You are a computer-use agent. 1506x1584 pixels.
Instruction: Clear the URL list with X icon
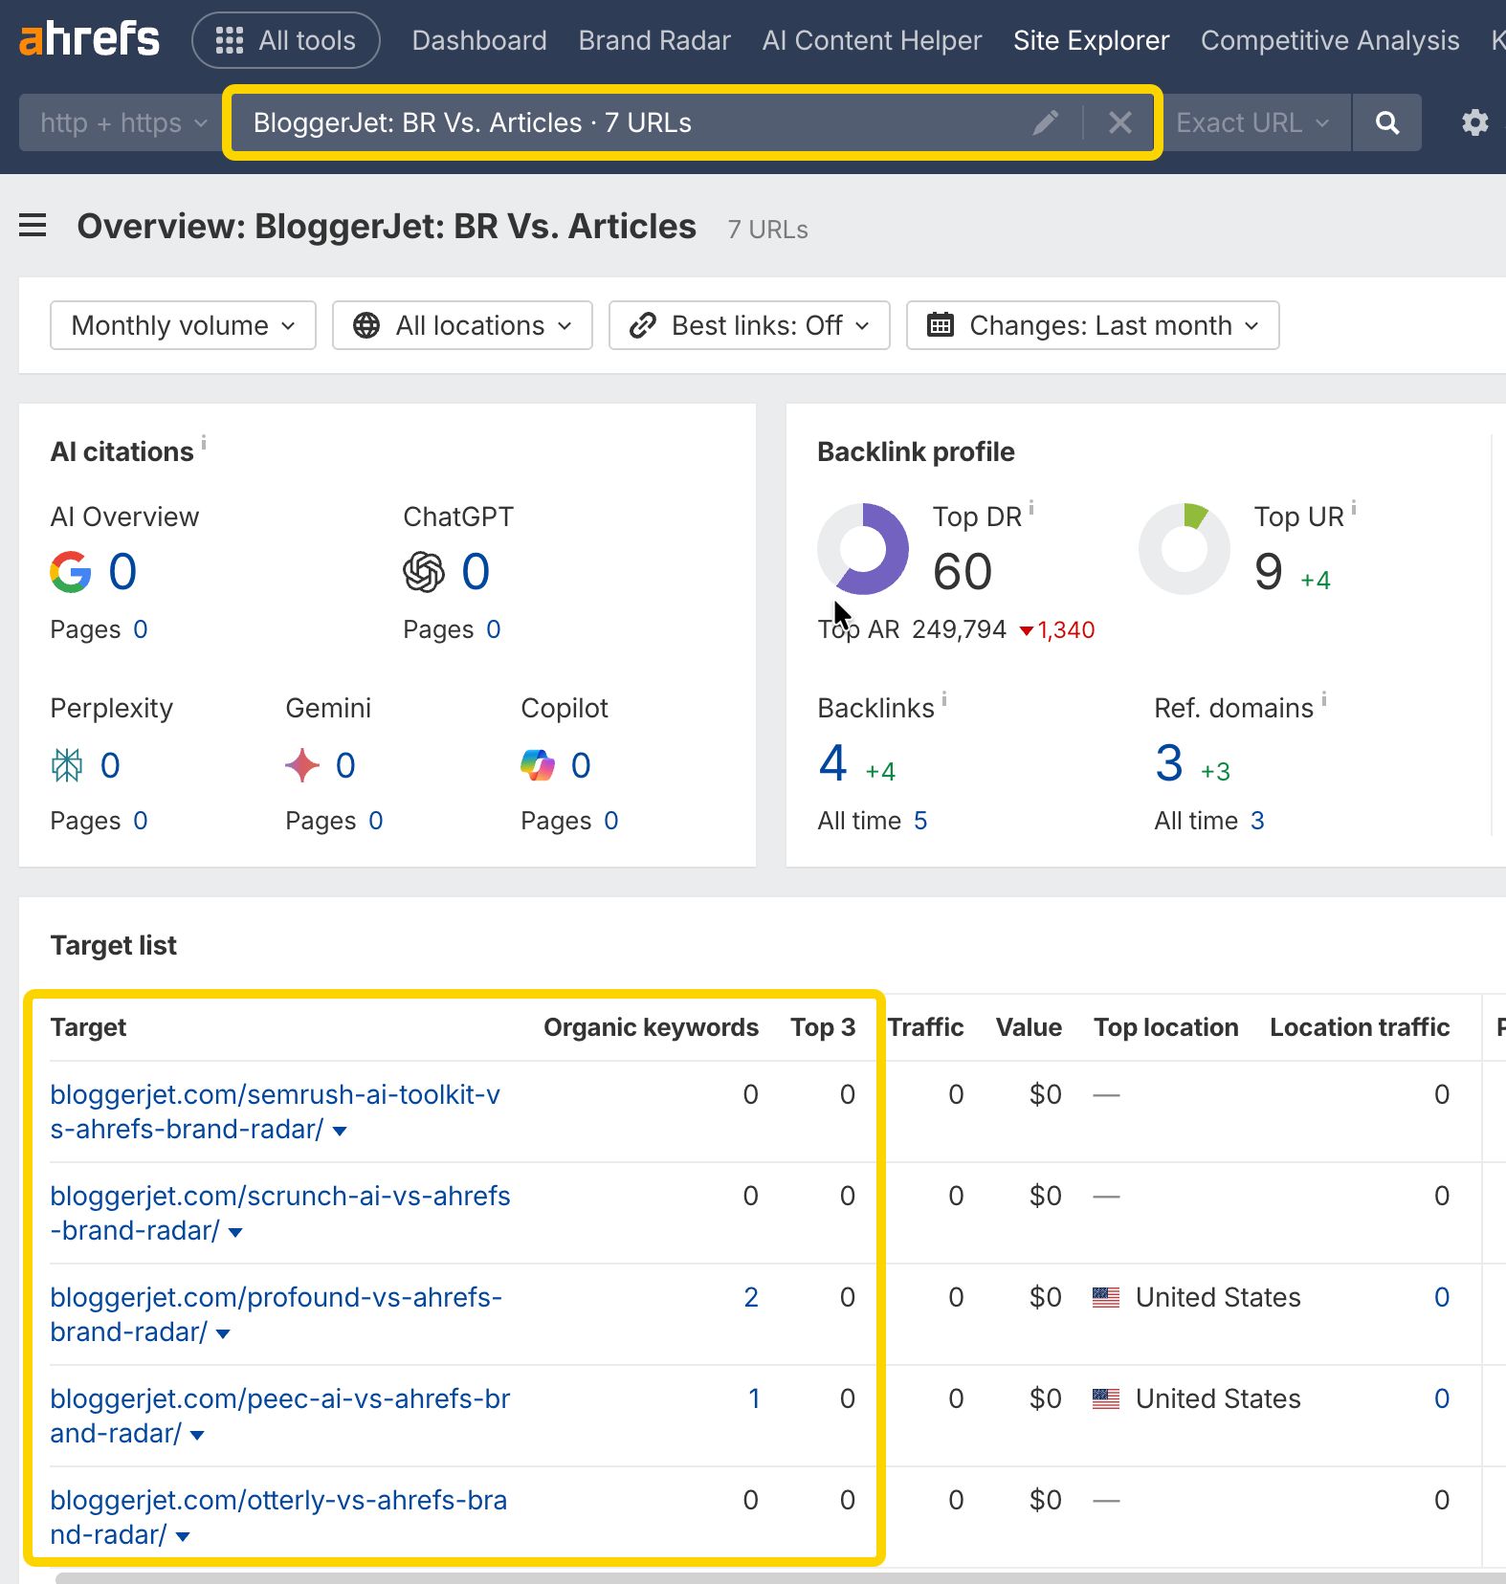point(1119,122)
